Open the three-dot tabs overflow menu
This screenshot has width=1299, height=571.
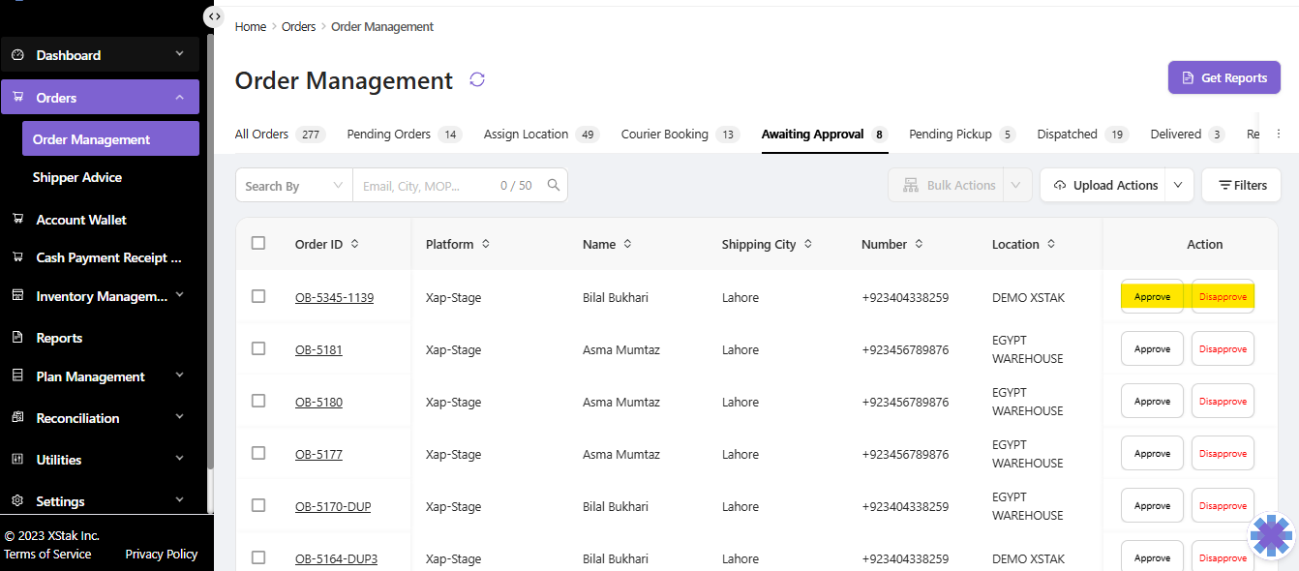click(x=1279, y=135)
